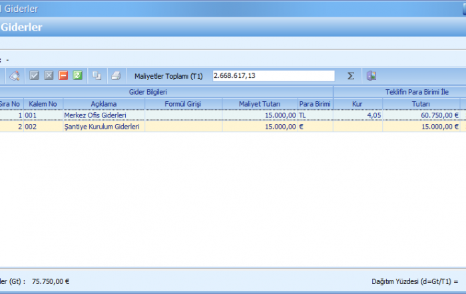Click the magnifier search icon in toolbar
The image size is (466, 294).
pyautogui.click(x=15, y=76)
